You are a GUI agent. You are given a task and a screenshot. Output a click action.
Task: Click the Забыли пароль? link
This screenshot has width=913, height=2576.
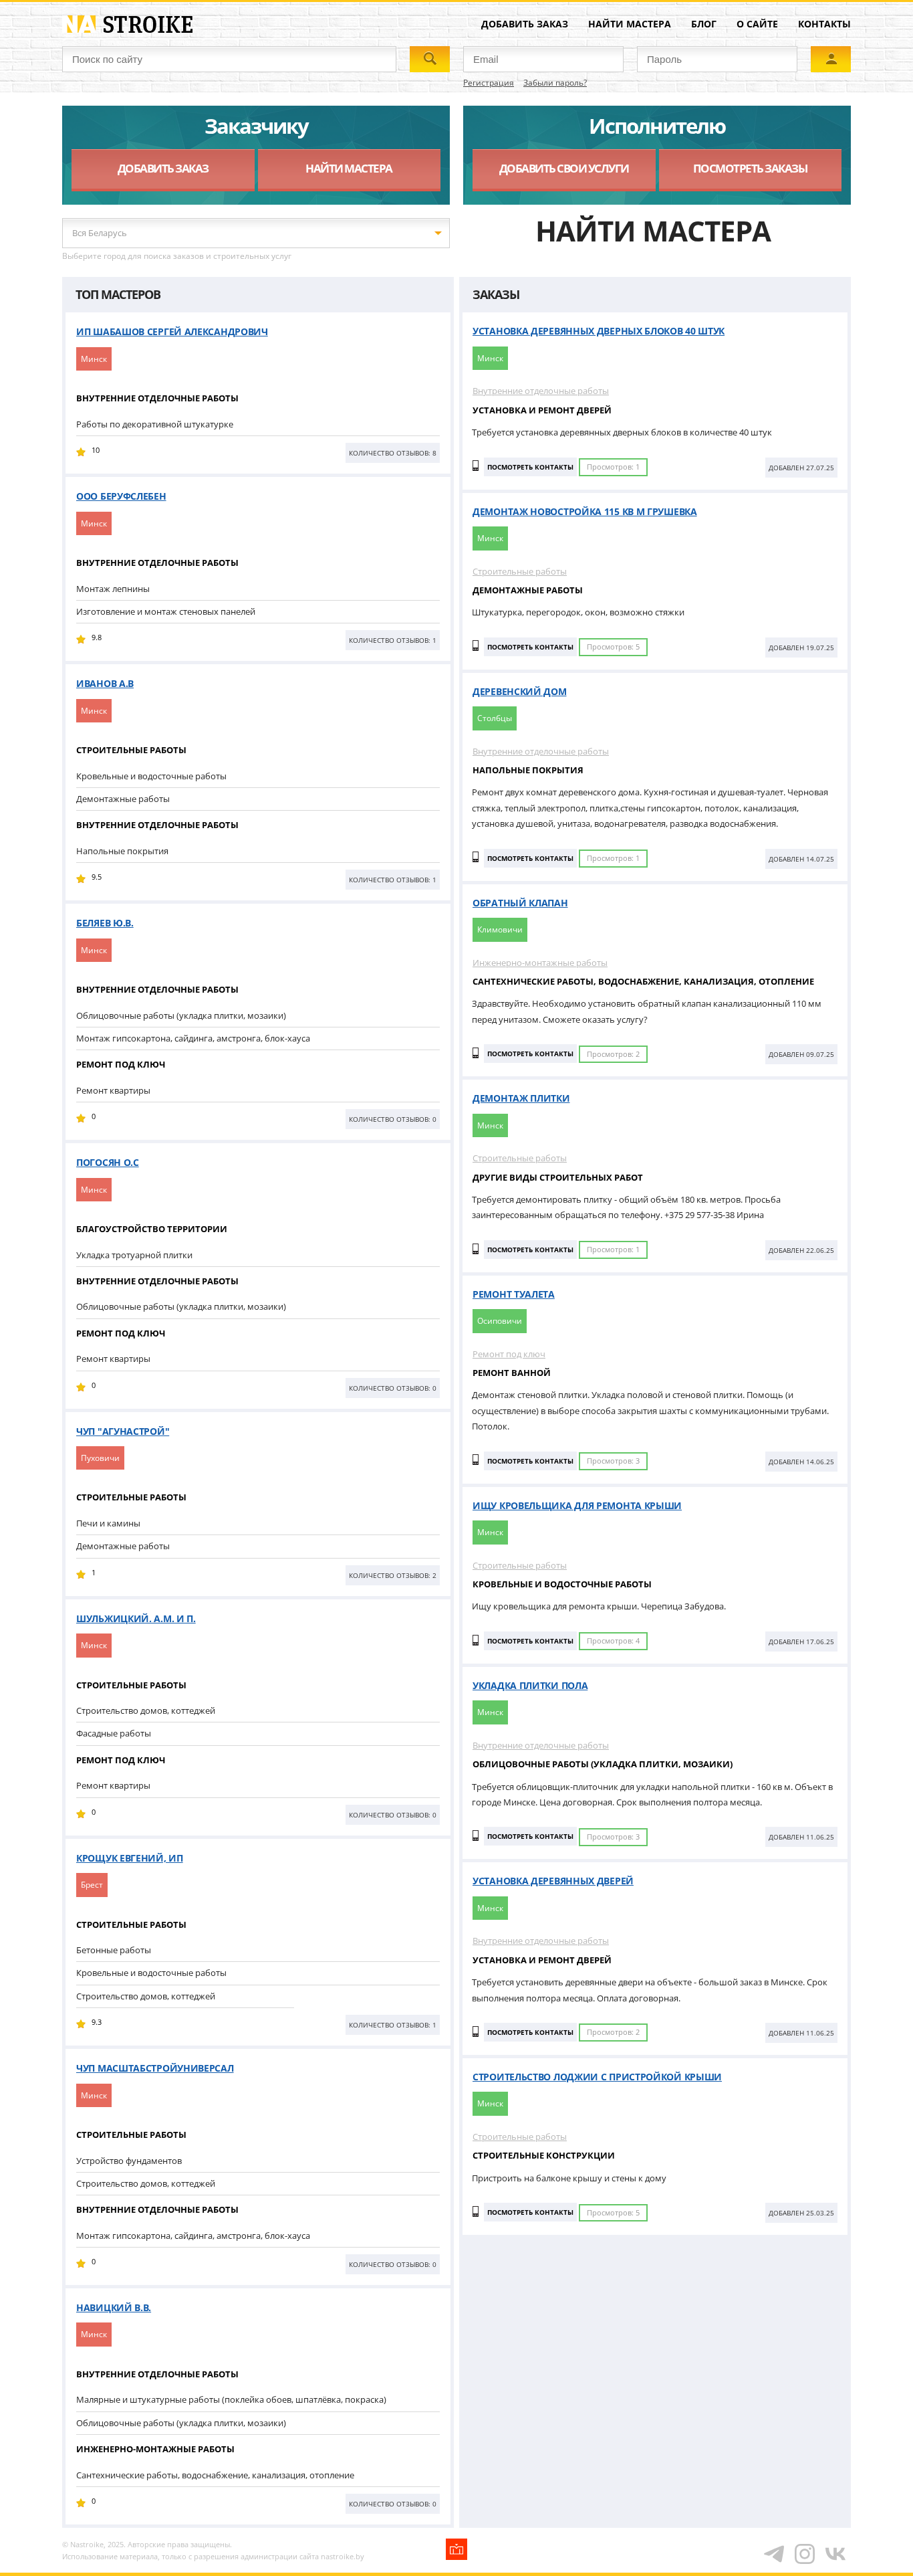tap(555, 83)
